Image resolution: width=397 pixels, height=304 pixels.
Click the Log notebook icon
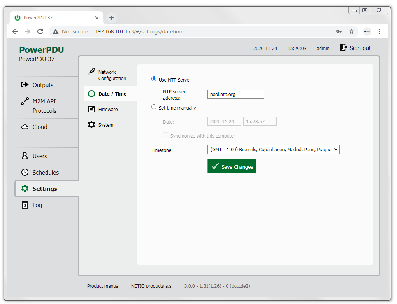pos(25,205)
